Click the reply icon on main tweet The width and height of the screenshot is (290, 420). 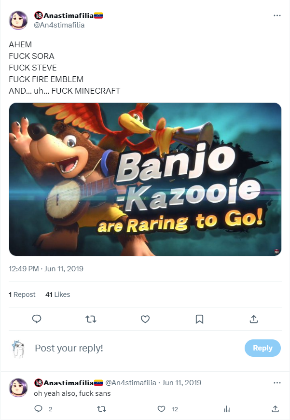tap(37, 319)
